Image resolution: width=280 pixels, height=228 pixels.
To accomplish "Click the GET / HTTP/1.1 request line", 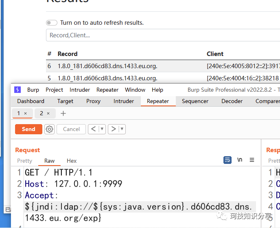I will [x=59, y=172].
